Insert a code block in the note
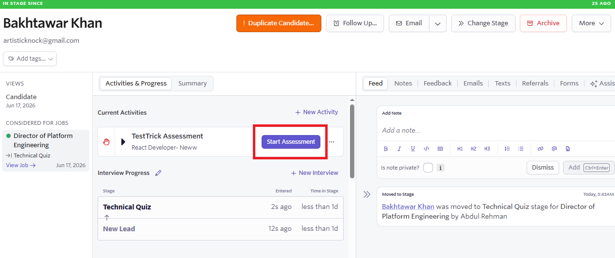The image size is (615, 258). click(440, 149)
